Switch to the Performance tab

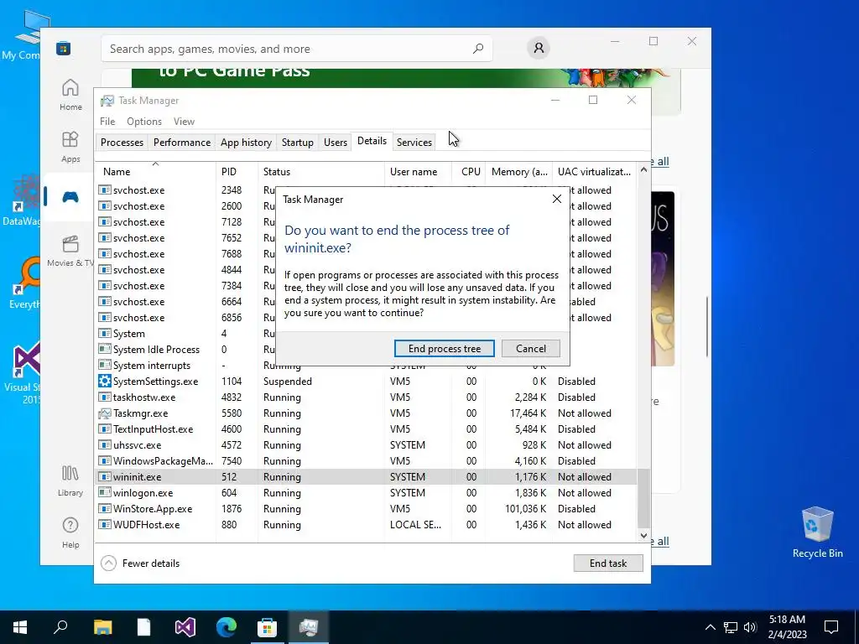[182, 142]
